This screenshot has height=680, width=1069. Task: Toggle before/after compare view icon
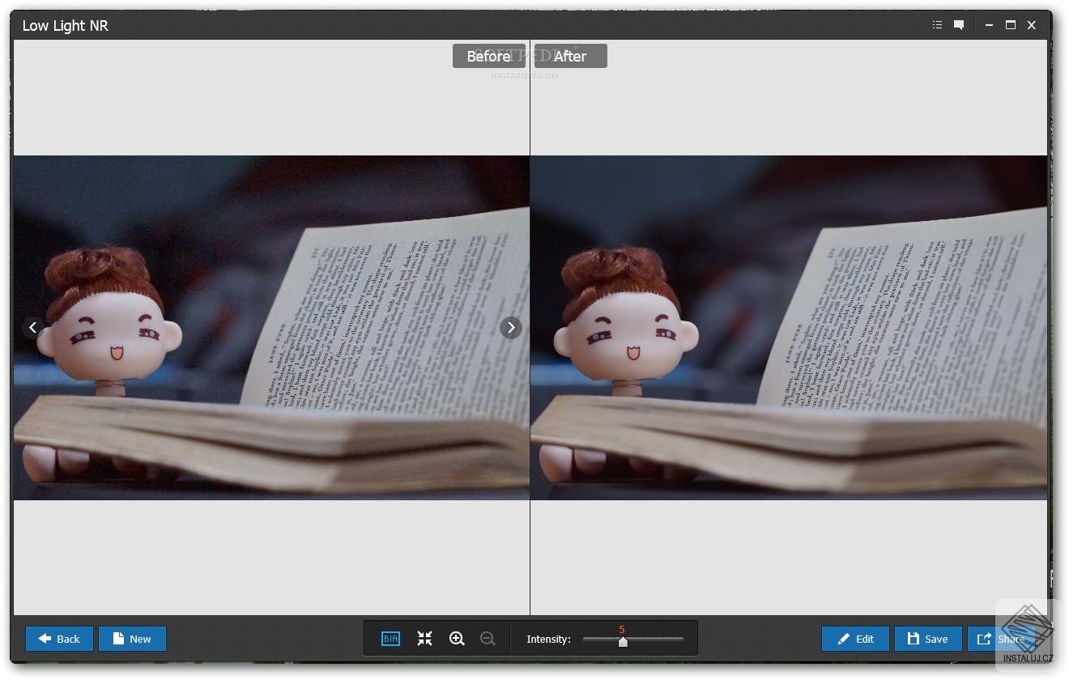pyautogui.click(x=390, y=639)
